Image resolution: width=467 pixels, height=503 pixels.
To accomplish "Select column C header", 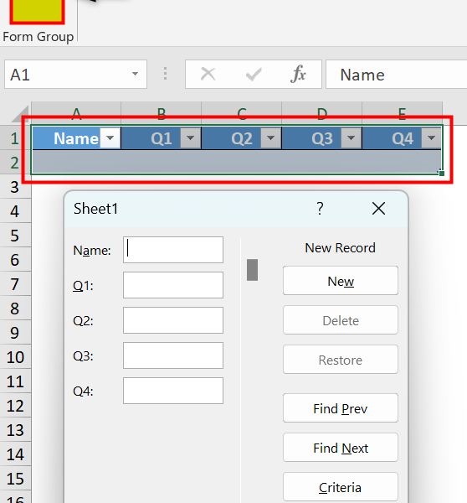I will [x=242, y=114].
